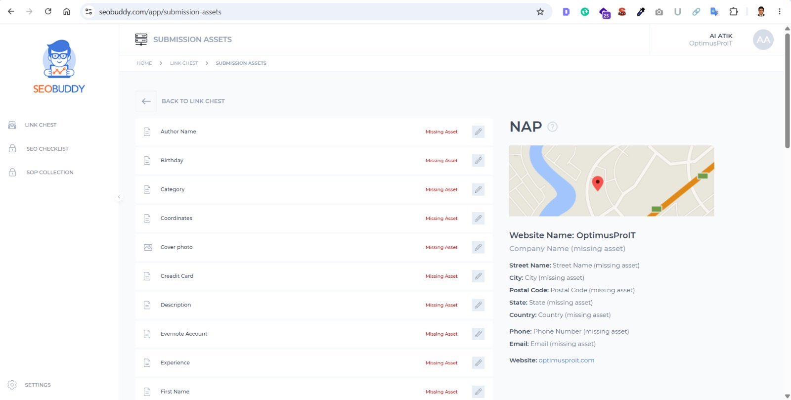
Task: Click the Description row label
Action: tap(176, 305)
